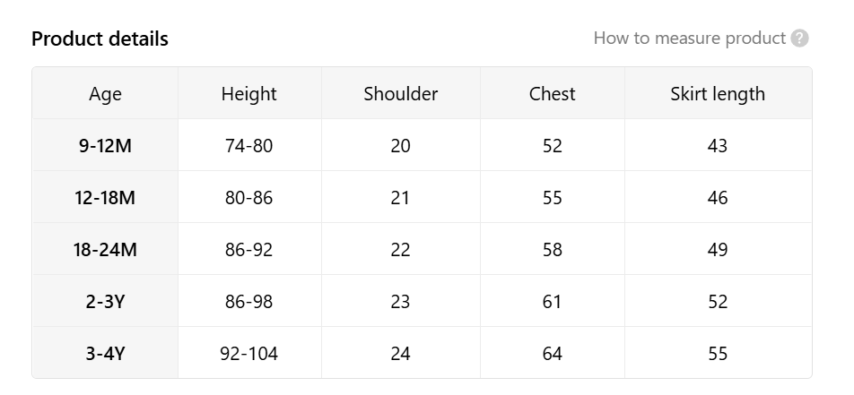Viewport: 854px width, 395px height.
Task: Click the 3-4Y age row label
Action: (x=105, y=353)
